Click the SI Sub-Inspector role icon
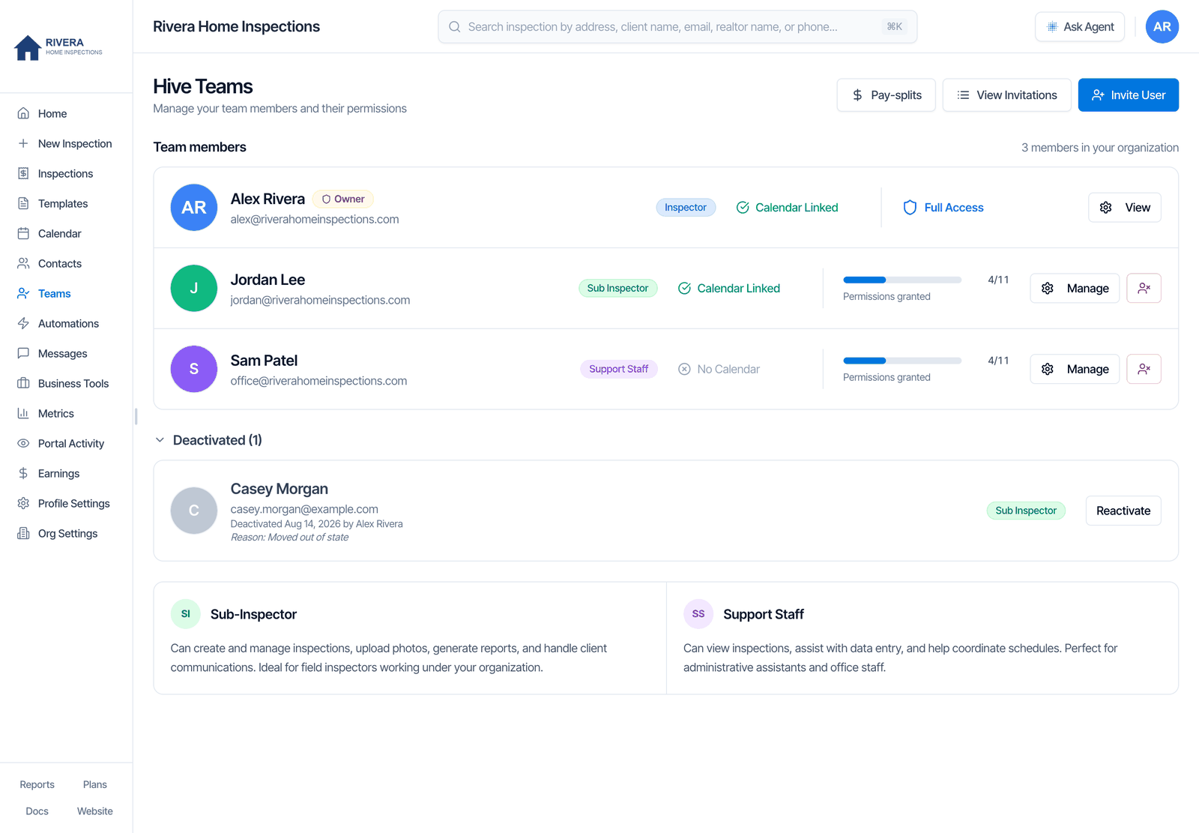The height and width of the screenshot is (833, 1199). point(186,614)
